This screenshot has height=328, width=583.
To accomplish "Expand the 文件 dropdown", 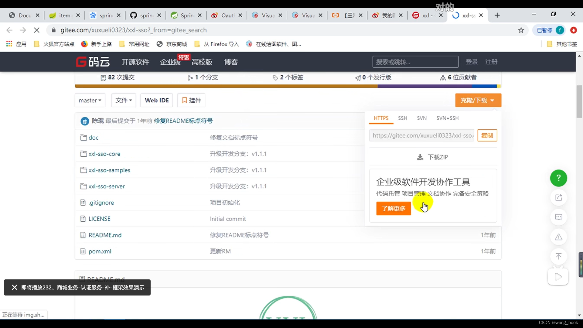I will click(124, 100).
